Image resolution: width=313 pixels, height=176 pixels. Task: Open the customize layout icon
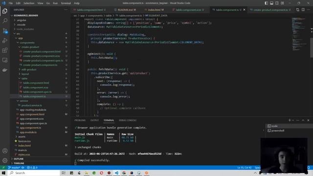[282, 3]
